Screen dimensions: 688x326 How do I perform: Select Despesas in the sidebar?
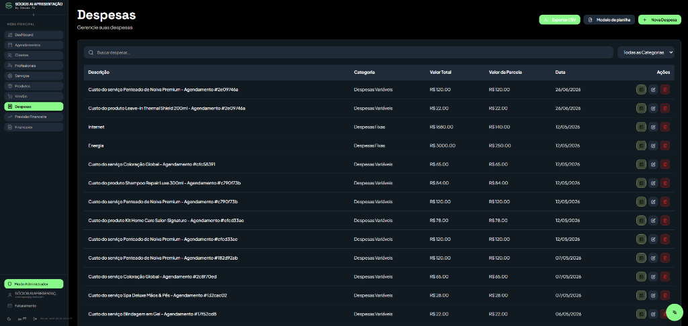click(x=34, y=107)
